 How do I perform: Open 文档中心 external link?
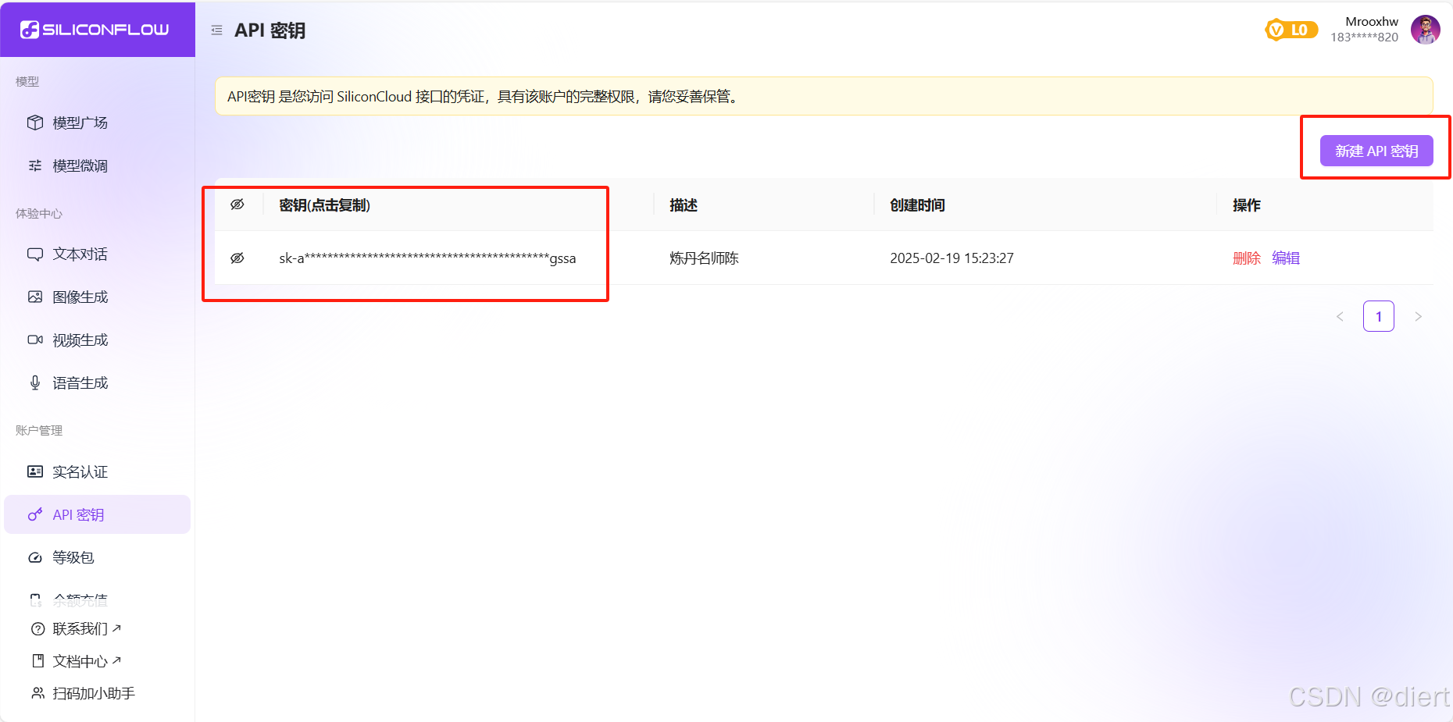pyautogui.click(x=87, y=661)
